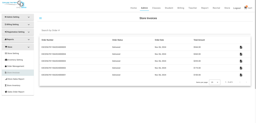This screenshot has height=123, width=256.
Task: Open invoice document for order ending 000001
Action: pos(241,75)
